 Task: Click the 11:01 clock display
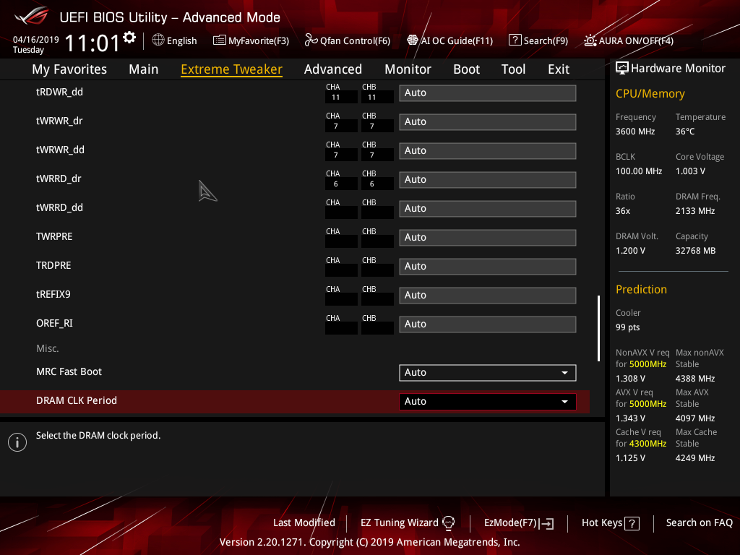(x=92, y=43)
